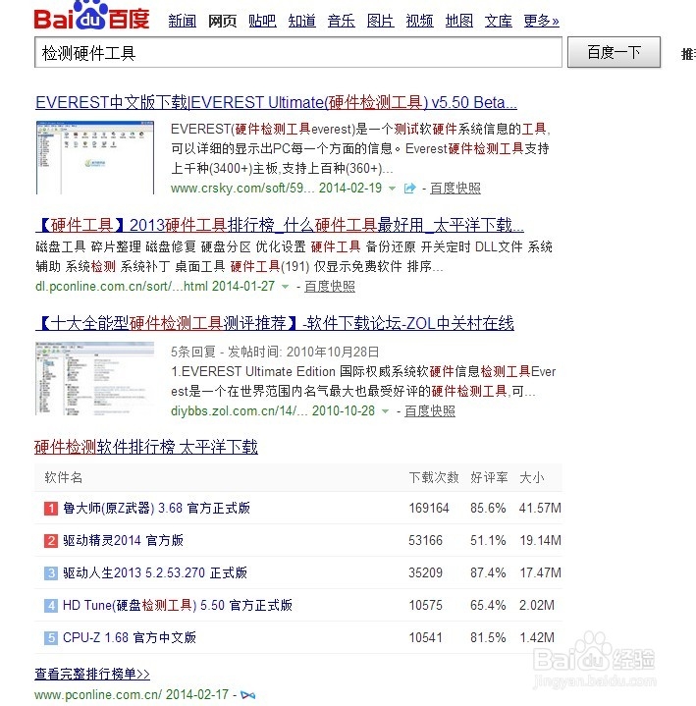Open 十大全能型硬件检测工具测评推荐 result
This screenshot has height=706, width=696.
click(275, 323)
